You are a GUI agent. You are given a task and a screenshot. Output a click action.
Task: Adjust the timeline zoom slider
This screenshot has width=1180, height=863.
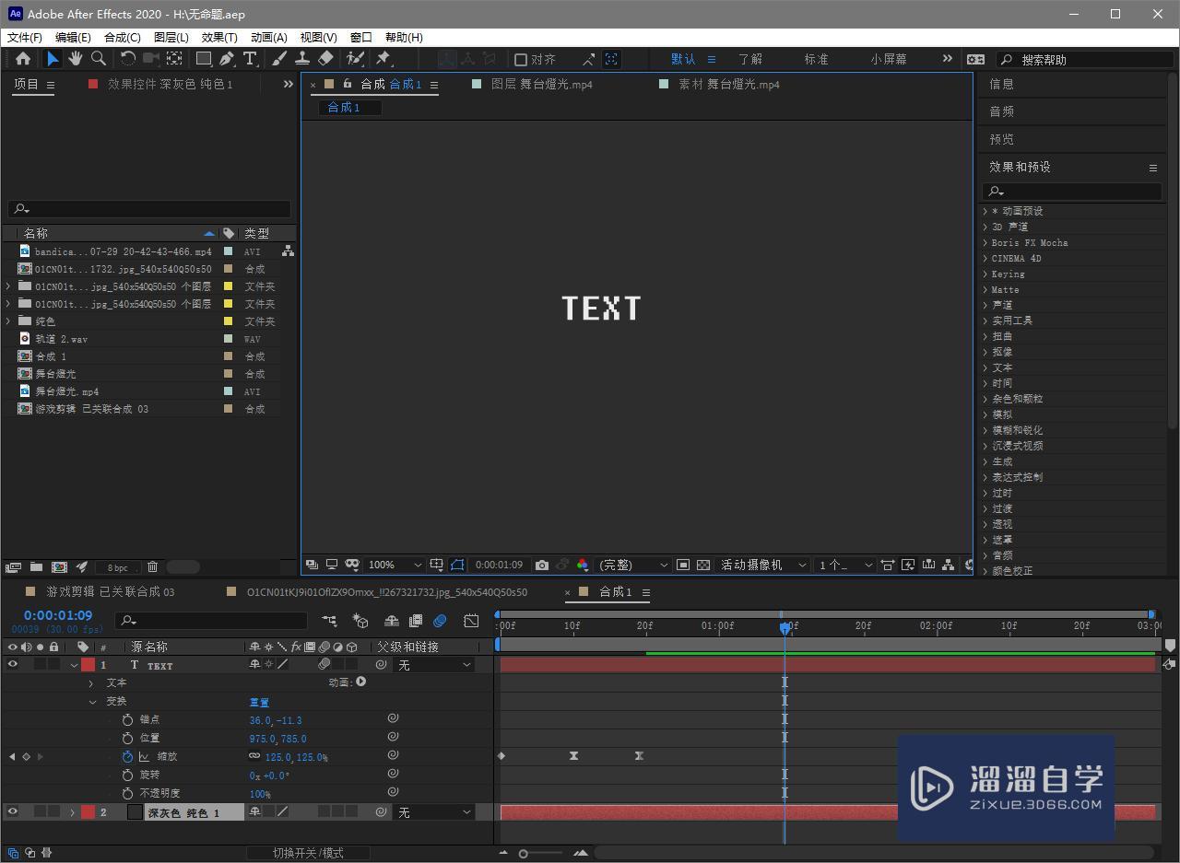[x=524, y=853]
